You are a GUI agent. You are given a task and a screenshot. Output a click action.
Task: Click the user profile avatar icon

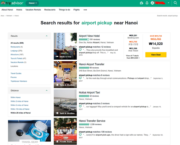152,3
